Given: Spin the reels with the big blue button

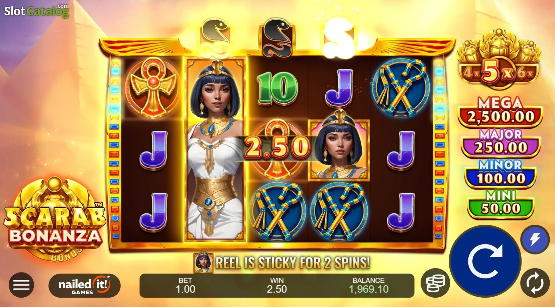Looking at the screenshot, I should 485,261.
